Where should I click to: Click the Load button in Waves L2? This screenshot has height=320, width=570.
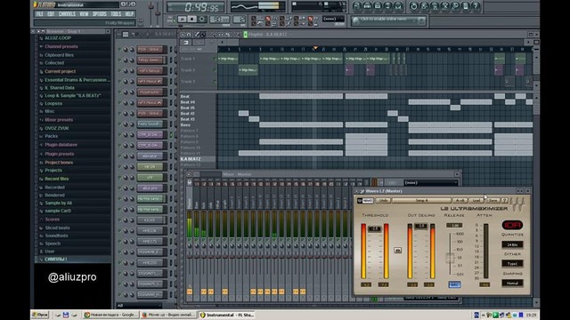click(x=476, y=200)
